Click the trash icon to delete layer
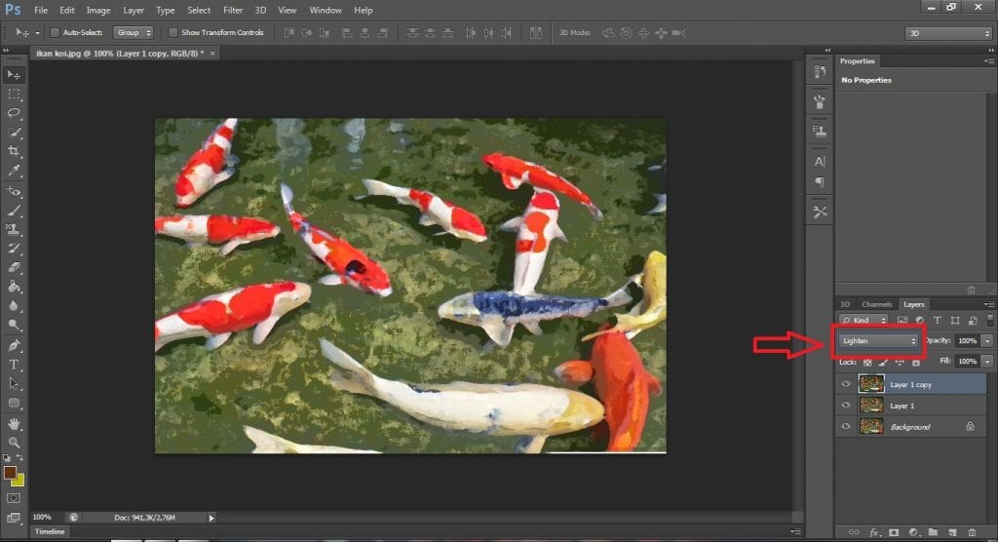 972,532
